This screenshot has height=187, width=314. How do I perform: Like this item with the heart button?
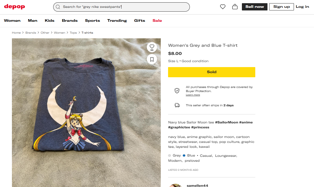pyautogui.click(x=152, y=46)
